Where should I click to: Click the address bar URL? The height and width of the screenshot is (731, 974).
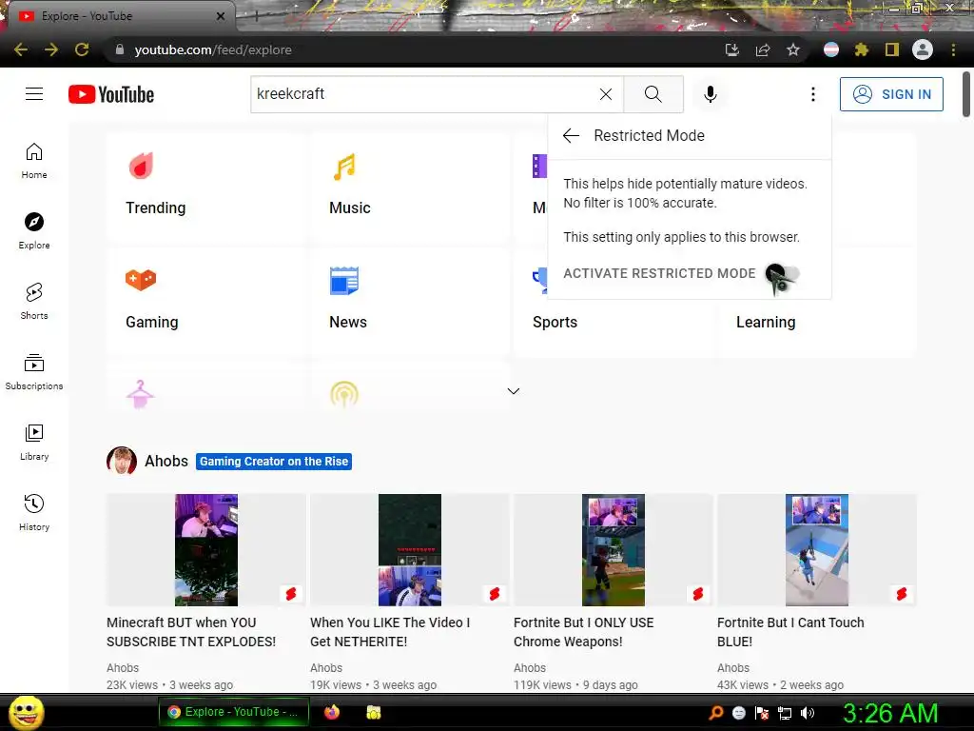(x=213, y=49)
